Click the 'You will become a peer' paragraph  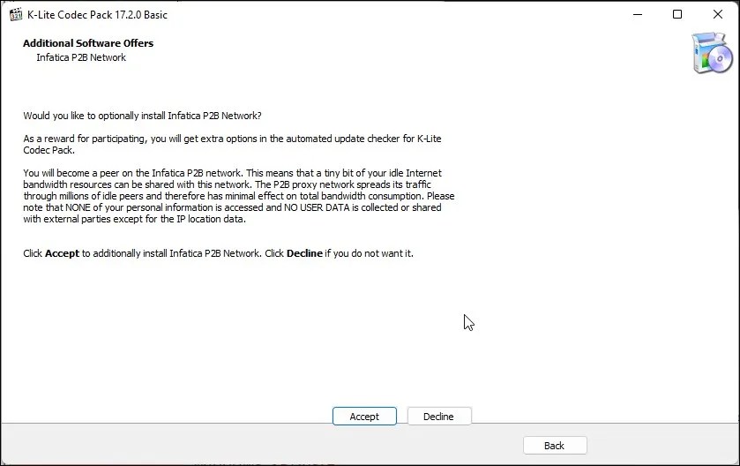point(239,196)
